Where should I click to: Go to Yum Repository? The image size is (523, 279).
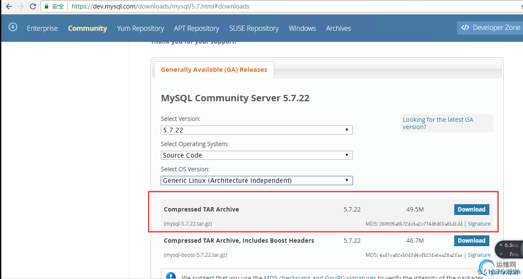point(140,28)
